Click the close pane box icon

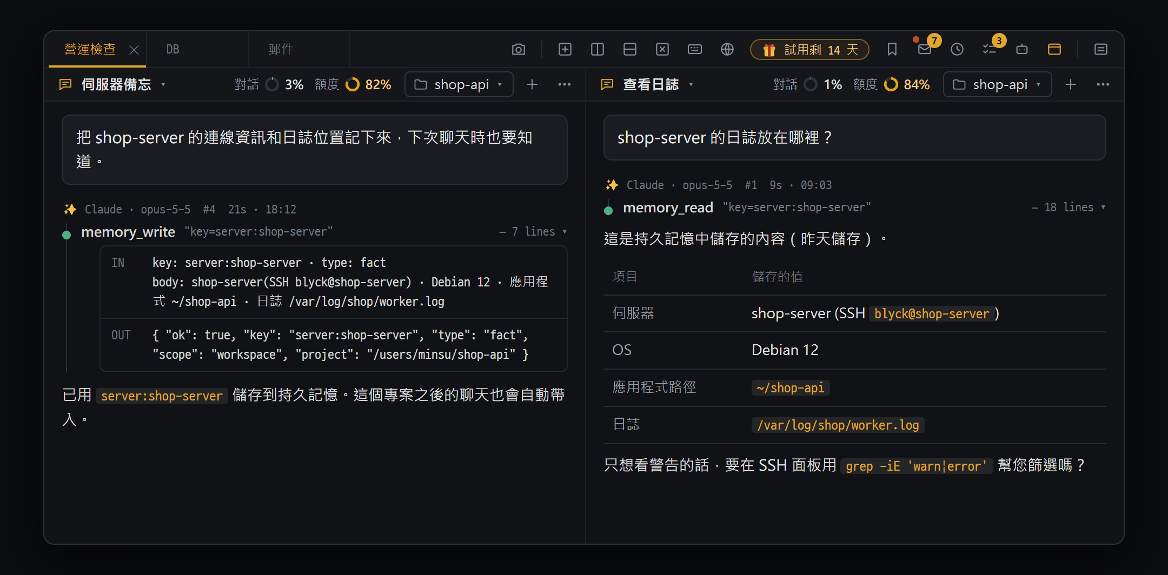pos(662,50)
